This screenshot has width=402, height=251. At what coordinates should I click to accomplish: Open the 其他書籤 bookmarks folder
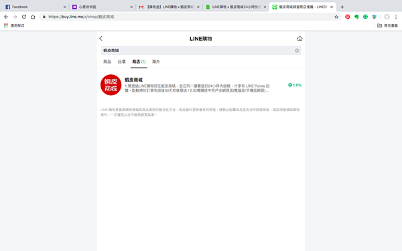[387, 25]
